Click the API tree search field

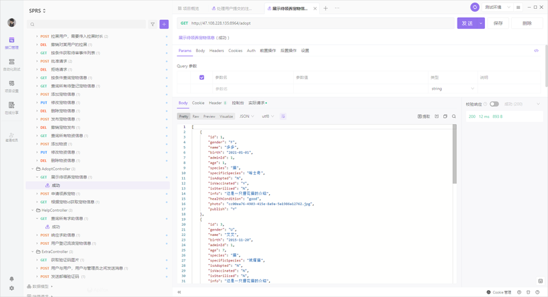coord(86,24)
